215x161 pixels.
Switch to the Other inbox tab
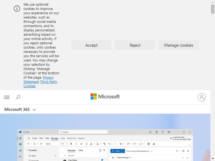pyautogui.click(x=81, y=150)
